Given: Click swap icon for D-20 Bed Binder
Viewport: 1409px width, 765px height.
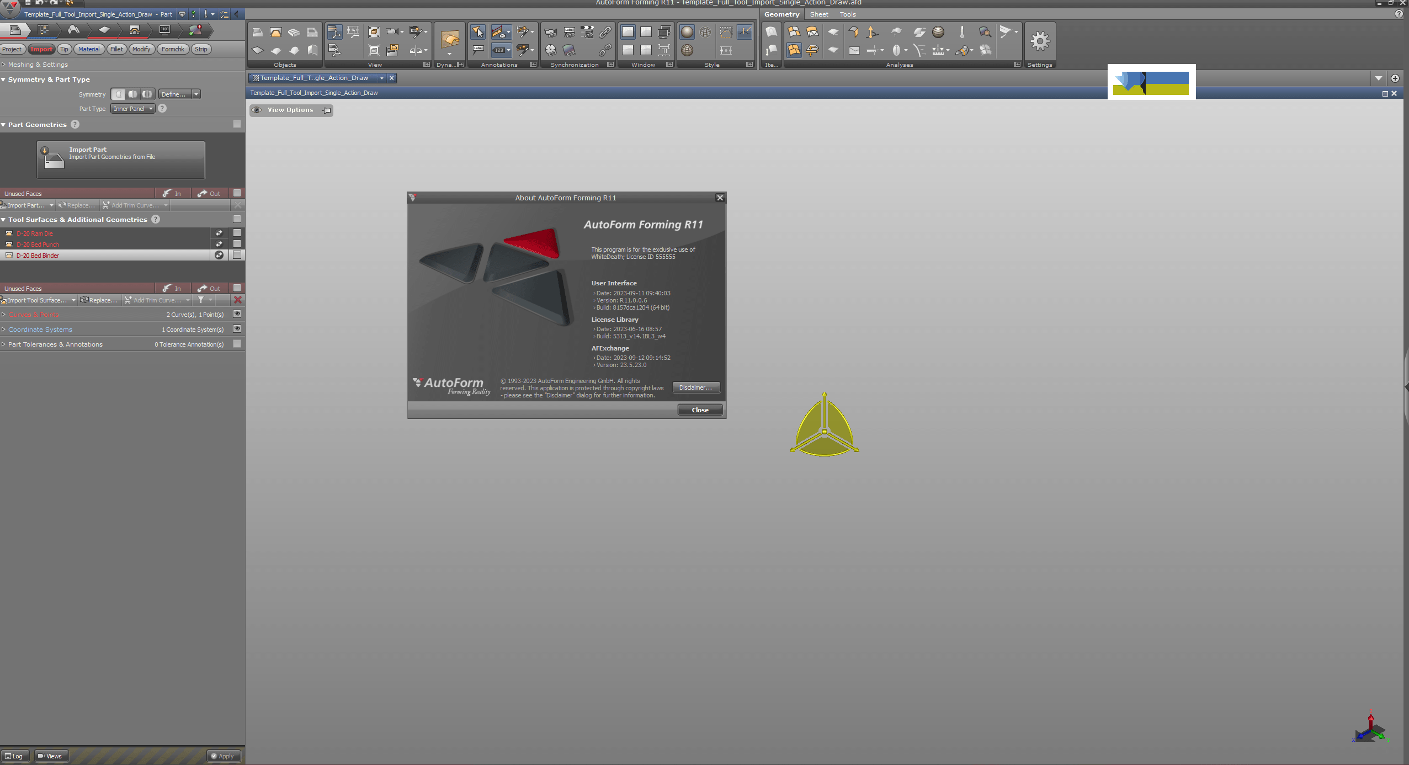Looking at the screenshot, I should (x=219, y=255).
